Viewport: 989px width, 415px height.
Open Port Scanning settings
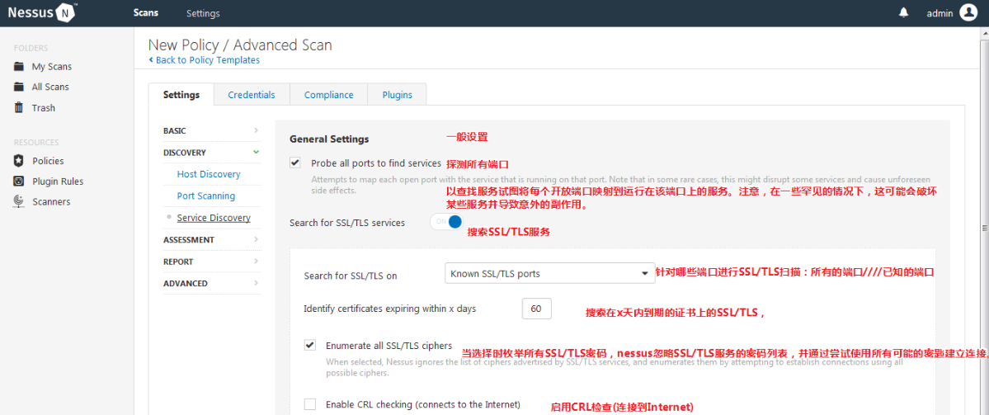(x=206, y=196)
